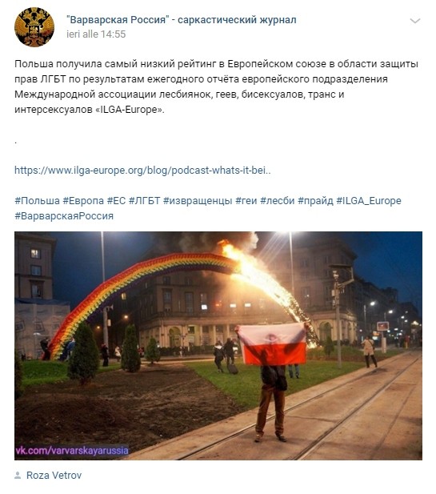
Task: Select the #извращенцы hashtag
Action: [x=198, y=201]
